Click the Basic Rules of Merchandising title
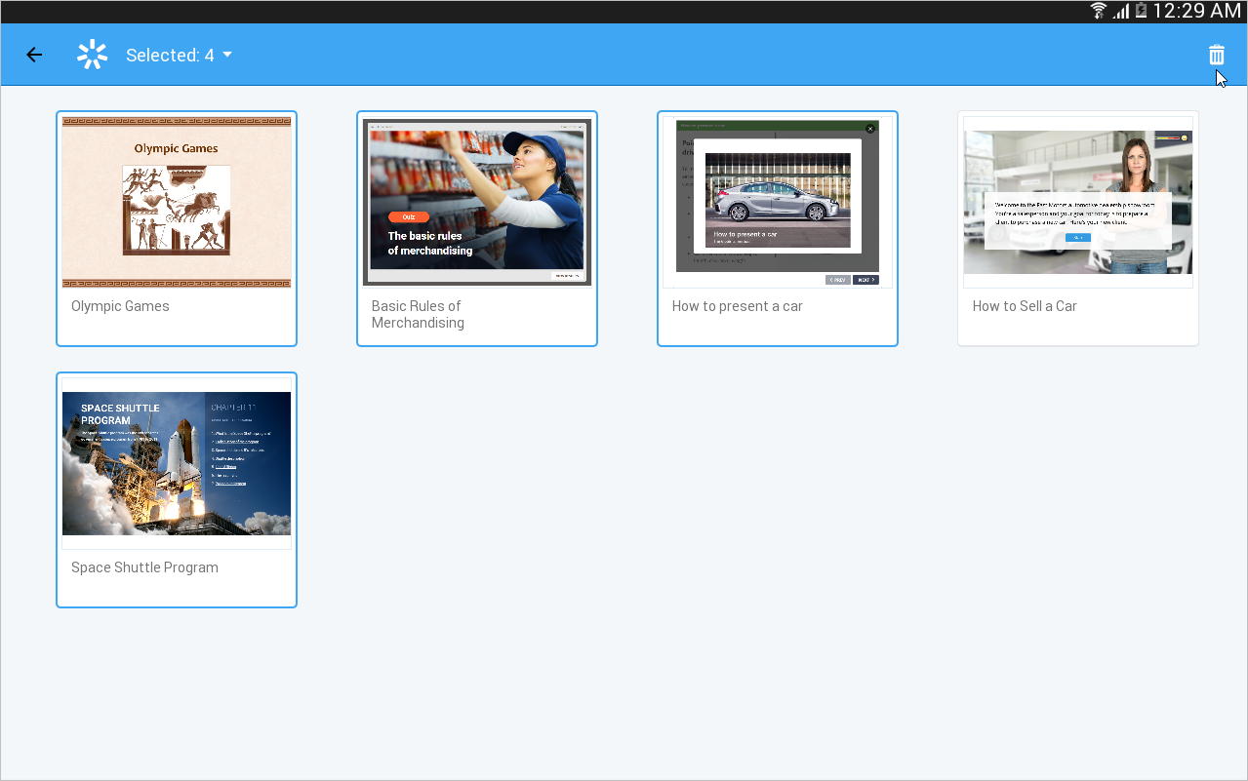 click(418, 314)
